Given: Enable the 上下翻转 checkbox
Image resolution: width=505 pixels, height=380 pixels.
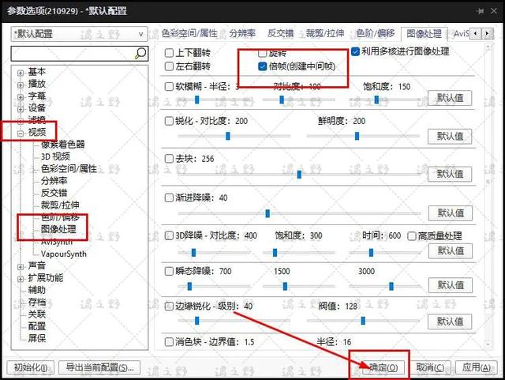Looking at the screenshot, I should [x=169, y=53].
